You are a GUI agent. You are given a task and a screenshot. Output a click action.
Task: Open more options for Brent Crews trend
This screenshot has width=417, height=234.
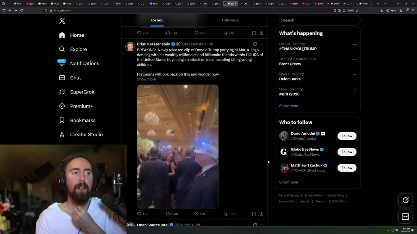click(354, 60)
